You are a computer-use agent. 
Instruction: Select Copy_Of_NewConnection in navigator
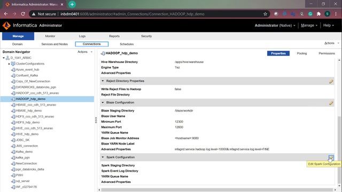tap(33, 82)
